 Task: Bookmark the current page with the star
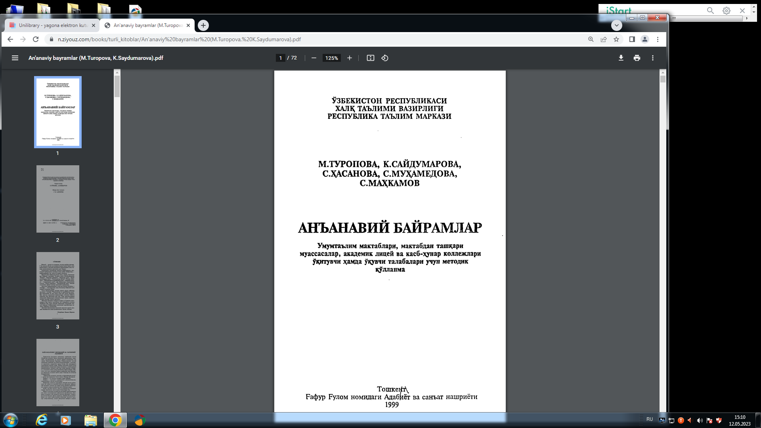(616, 40)
